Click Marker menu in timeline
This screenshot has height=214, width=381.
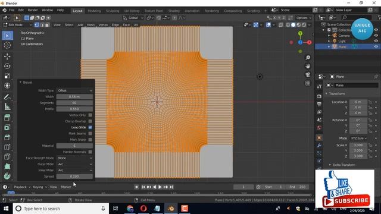(66, 187)
